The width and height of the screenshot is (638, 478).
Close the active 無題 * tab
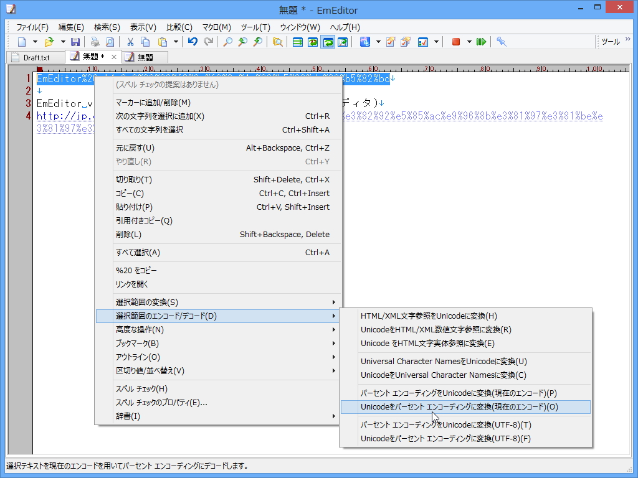point(114,57)
